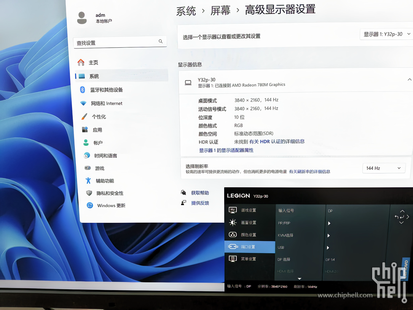Click the adm user avatar icon

pos(82,18)
